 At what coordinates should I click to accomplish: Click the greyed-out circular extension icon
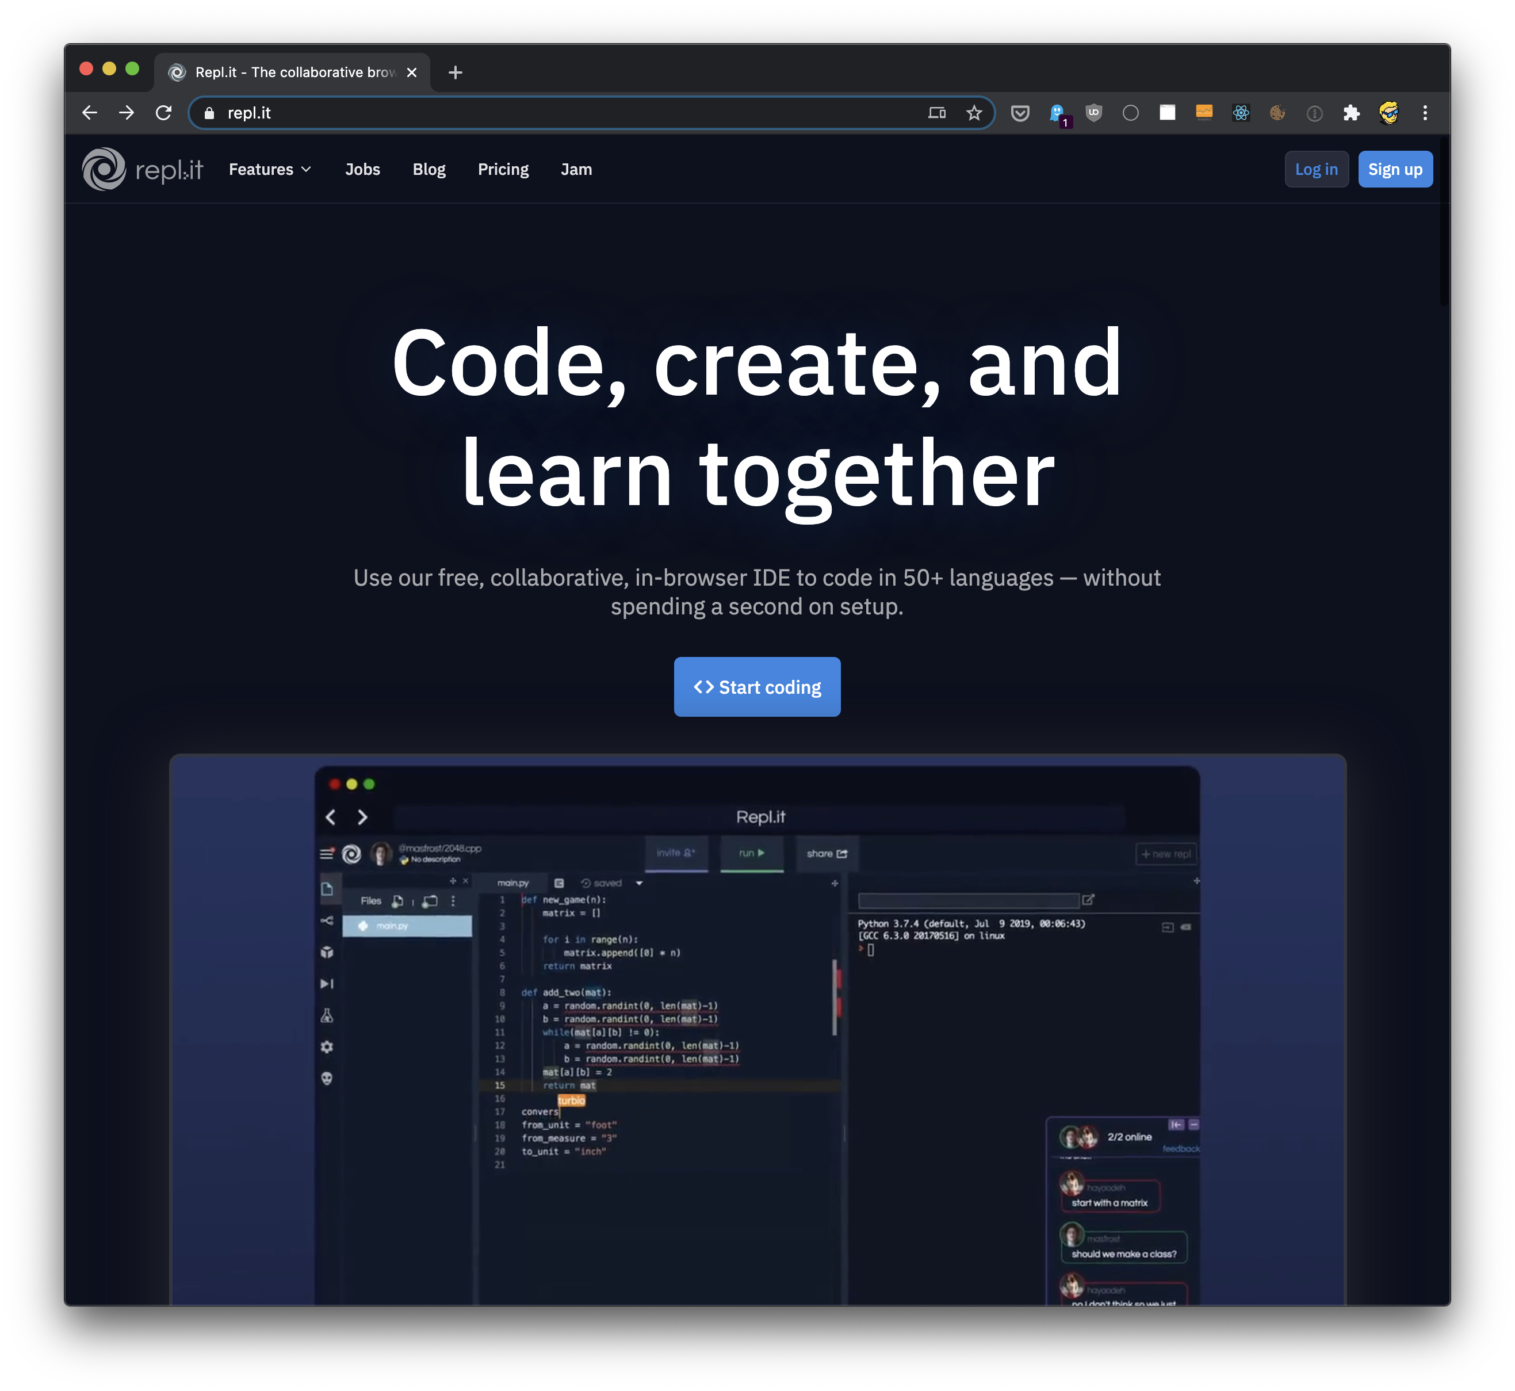[x=1315, y=113]
